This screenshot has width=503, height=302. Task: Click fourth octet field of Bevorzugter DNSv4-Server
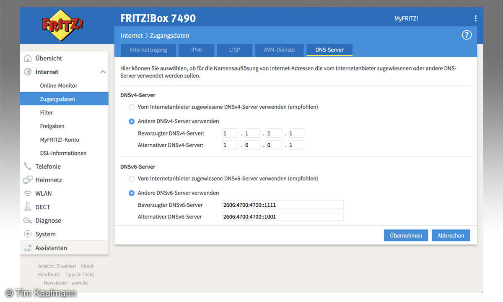point(296,133)
